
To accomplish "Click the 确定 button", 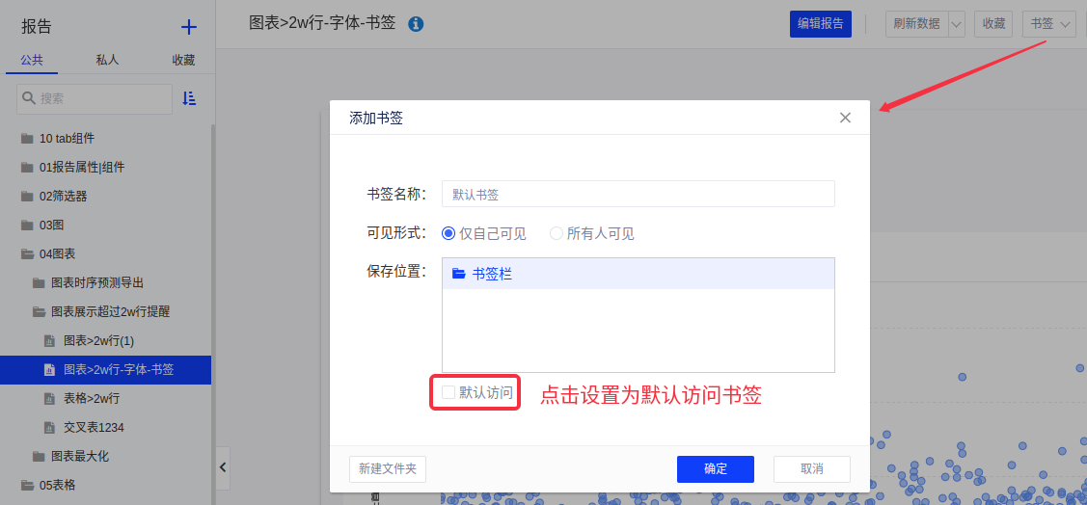I will [715, 469].
